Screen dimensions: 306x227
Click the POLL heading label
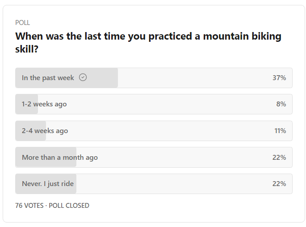[x=23, y=23]
